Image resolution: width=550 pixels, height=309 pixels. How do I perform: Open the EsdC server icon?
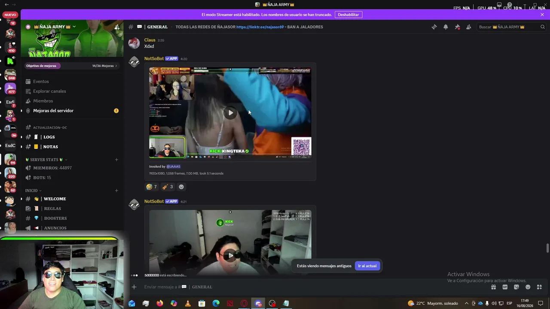(10, 145)
